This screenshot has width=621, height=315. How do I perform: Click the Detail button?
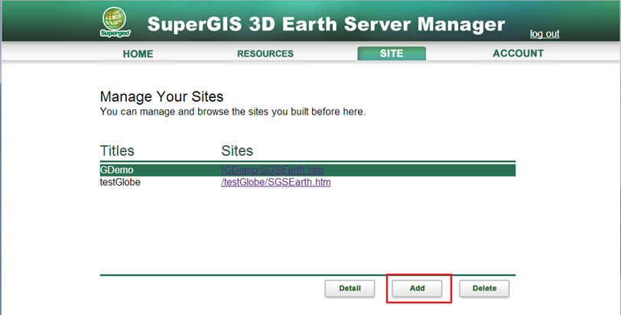tap(350, 288)
